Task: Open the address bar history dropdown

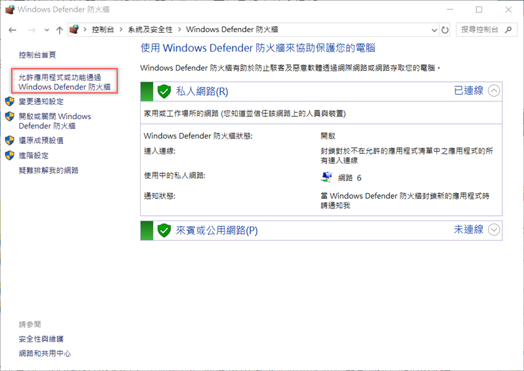Action: [x=434, y=30]
